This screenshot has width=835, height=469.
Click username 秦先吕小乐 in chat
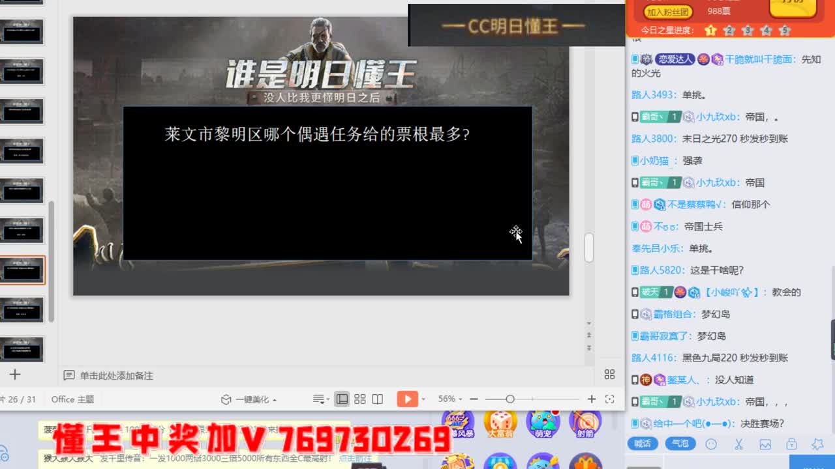tap(657, 248)
